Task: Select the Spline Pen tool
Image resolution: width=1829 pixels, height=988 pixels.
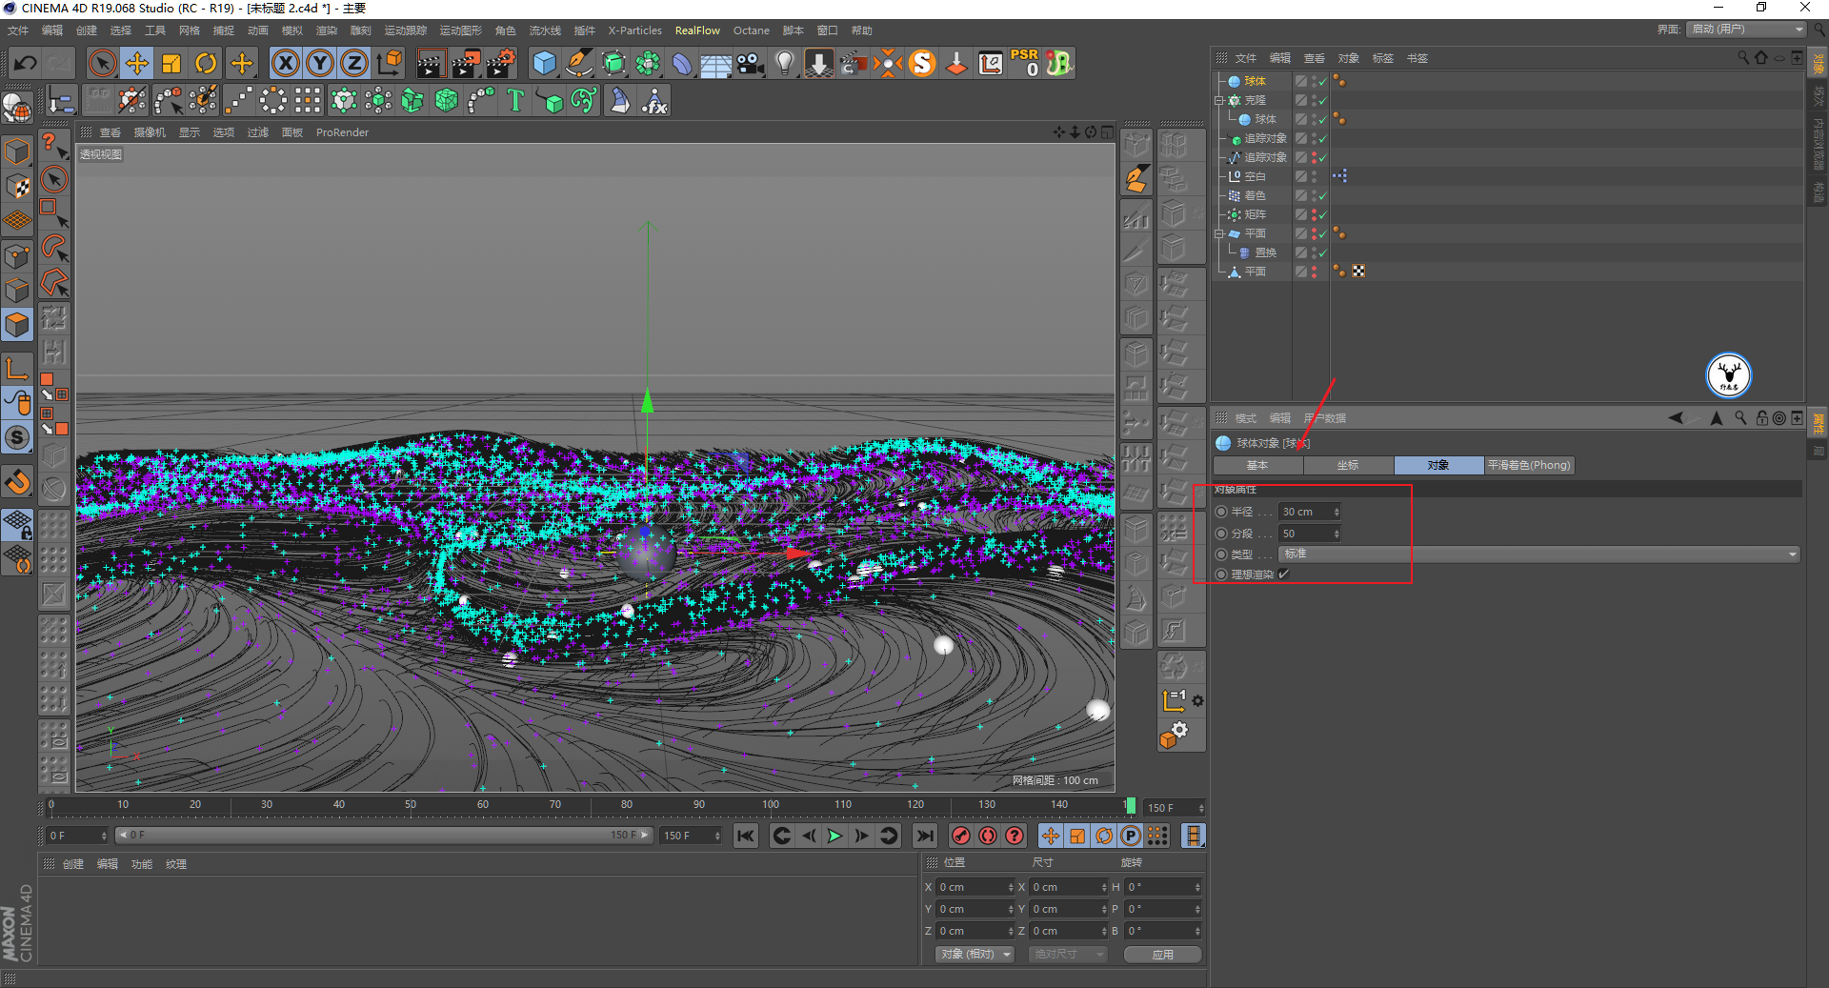Action: (x=578, y=64)
